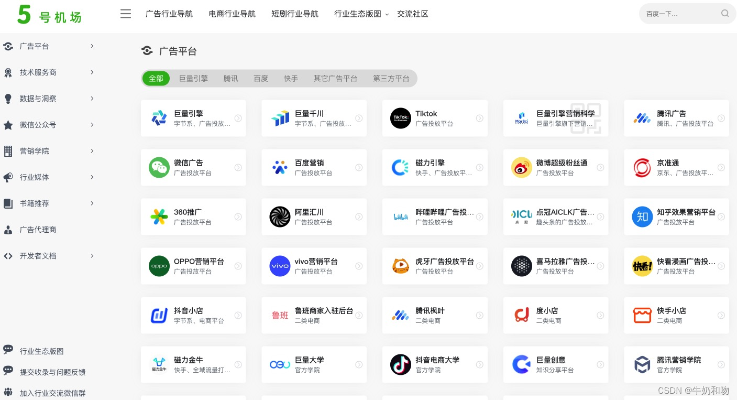Click the 巨量大学 card title

pyautogui.click(x=309, y=360)
